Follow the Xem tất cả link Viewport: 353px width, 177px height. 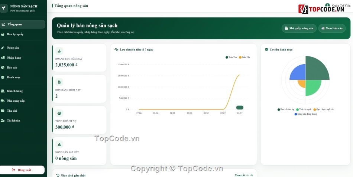pos(244,175)
